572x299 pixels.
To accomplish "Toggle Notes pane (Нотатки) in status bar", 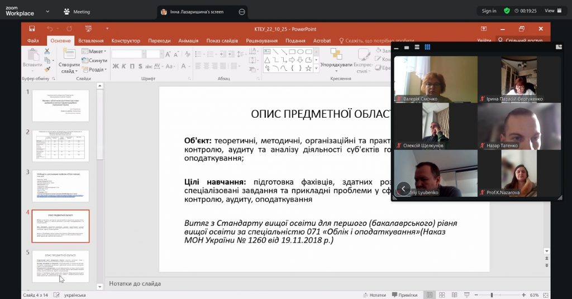I will click(x=374, y=295).
